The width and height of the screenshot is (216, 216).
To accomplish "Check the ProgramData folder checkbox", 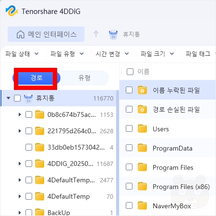I will (129, 148).
